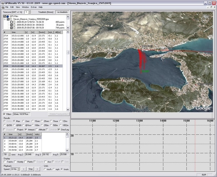Select the 12hrs results radio button
The height and width of the screenshot is (177, 217).
pyautogui.click(x=60, y=121)
